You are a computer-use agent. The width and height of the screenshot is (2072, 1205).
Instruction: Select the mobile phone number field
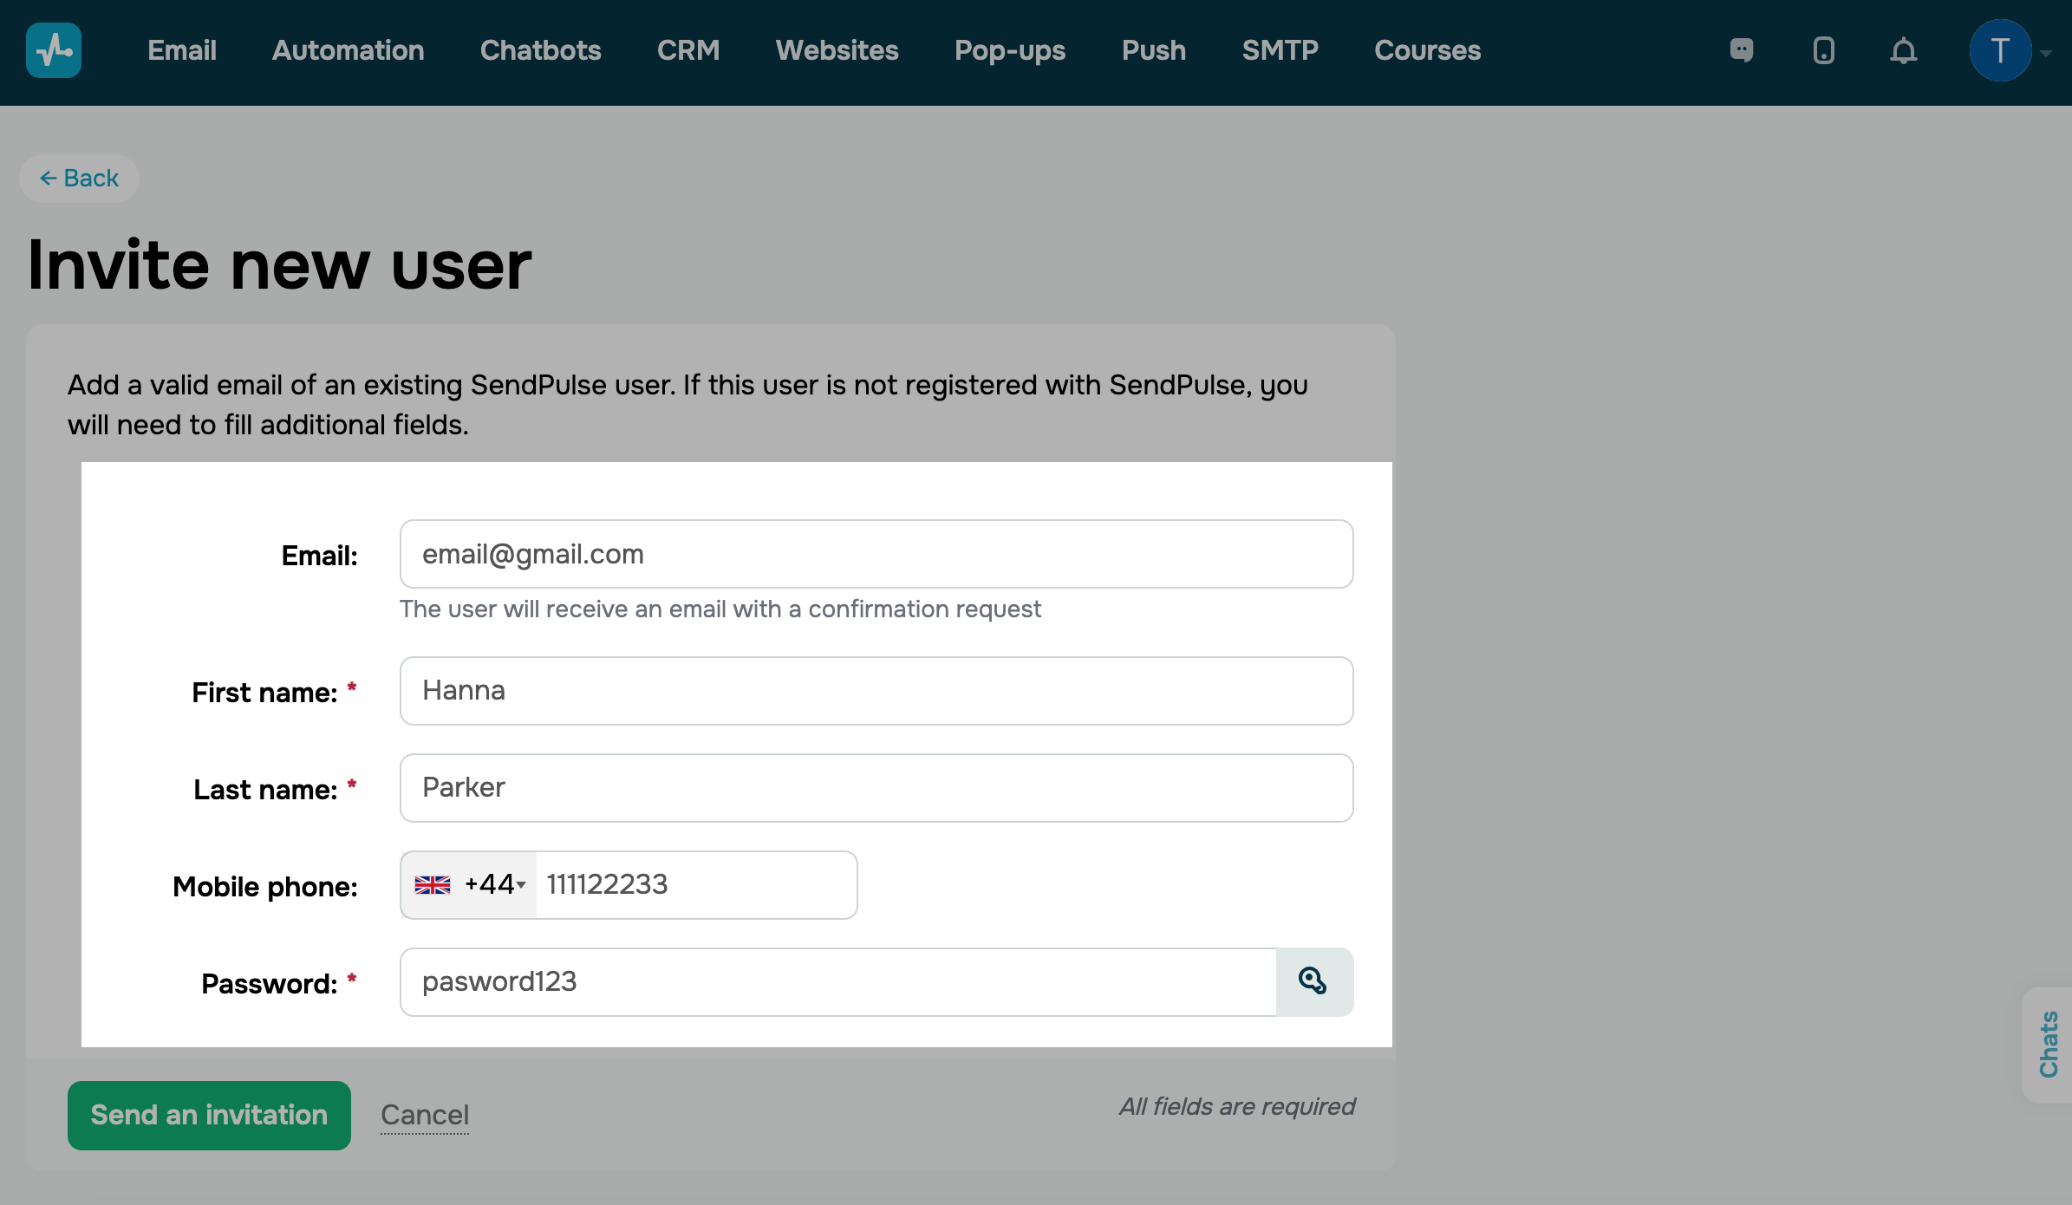point(695,885)
